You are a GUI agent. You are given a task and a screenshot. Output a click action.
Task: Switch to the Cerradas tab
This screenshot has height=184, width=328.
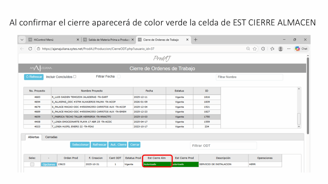pos(51,137)
